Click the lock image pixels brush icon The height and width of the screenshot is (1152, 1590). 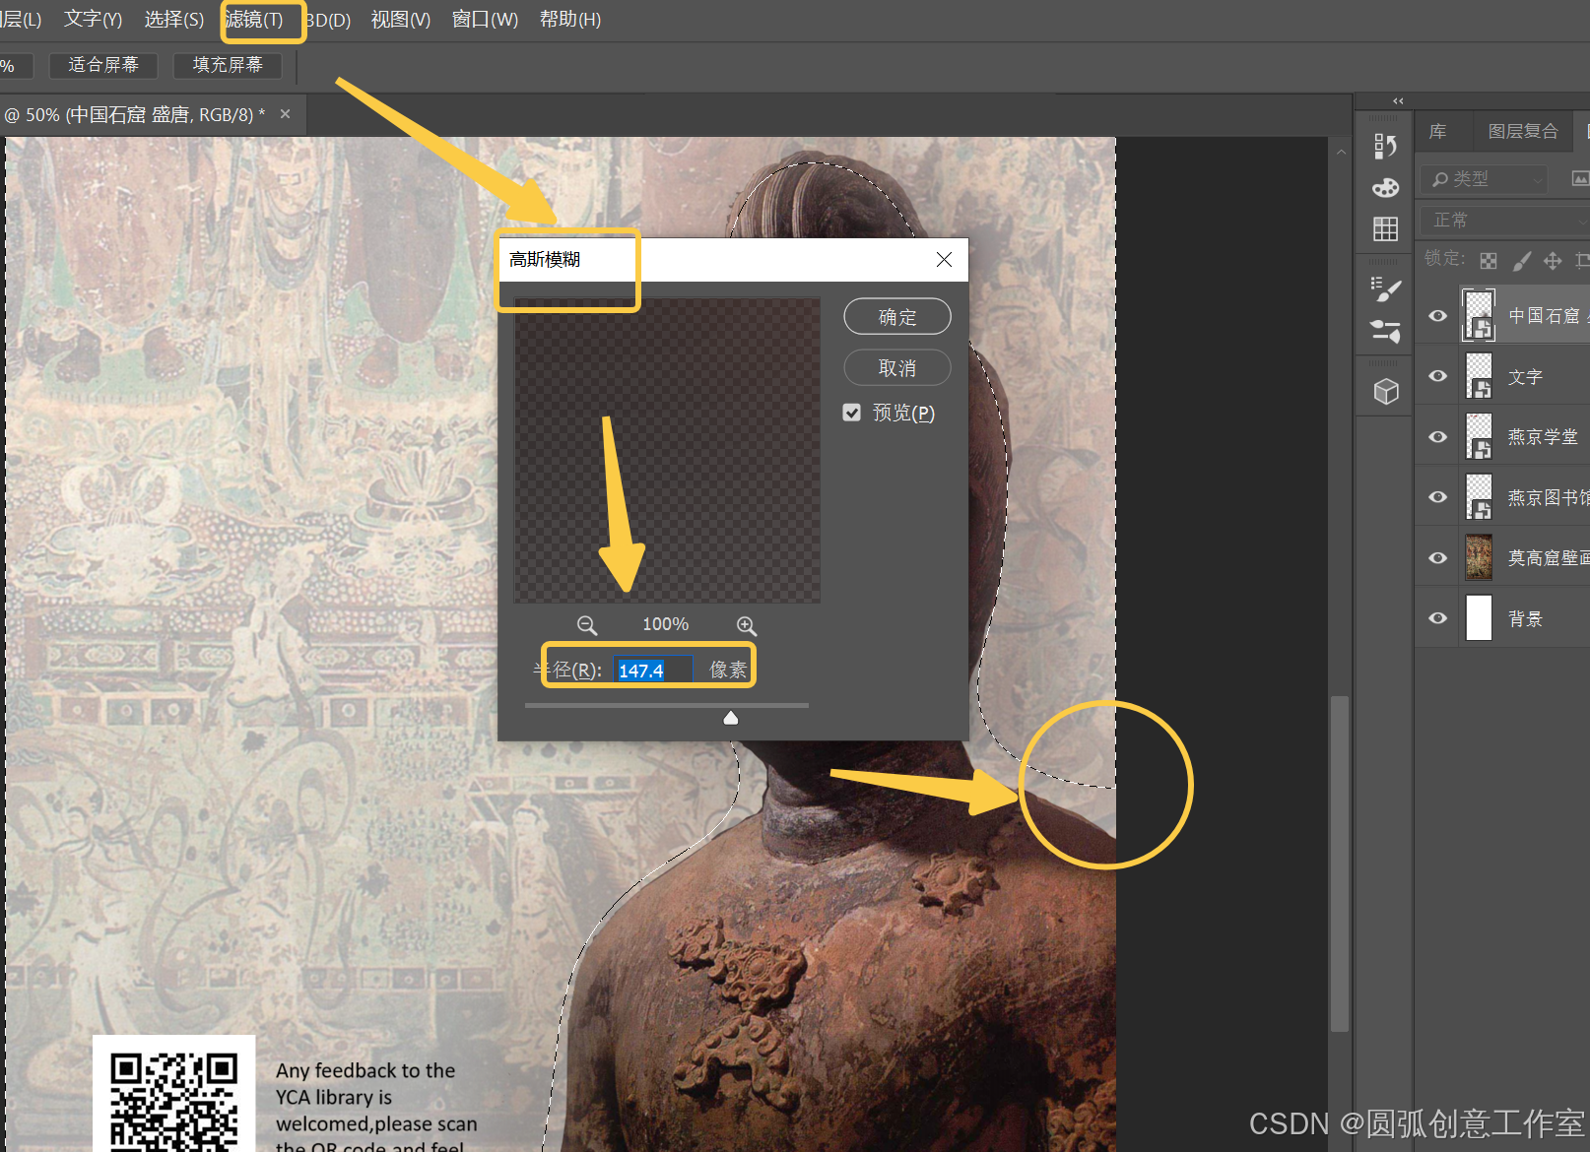(x=1522, y=261)
